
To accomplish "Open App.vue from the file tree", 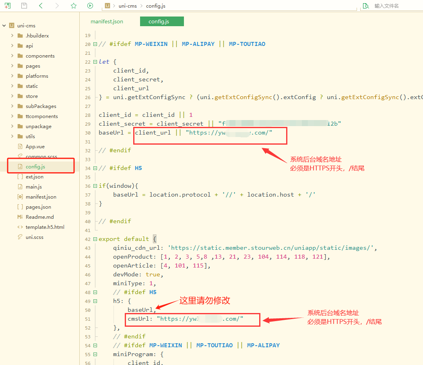I will coord(35,147).
